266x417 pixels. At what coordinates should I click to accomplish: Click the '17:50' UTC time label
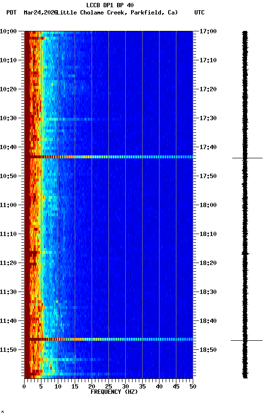(x=208, y=176)
